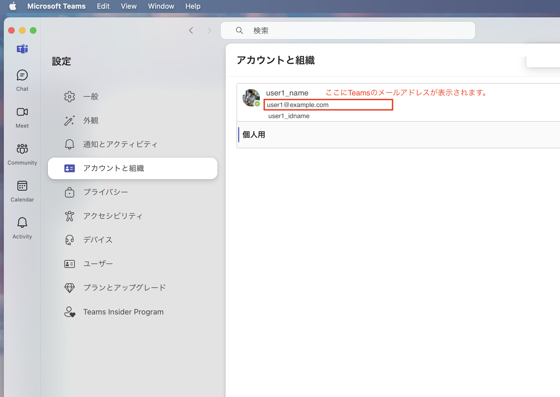Navigate back with the left arrow

tap(191, 30)
